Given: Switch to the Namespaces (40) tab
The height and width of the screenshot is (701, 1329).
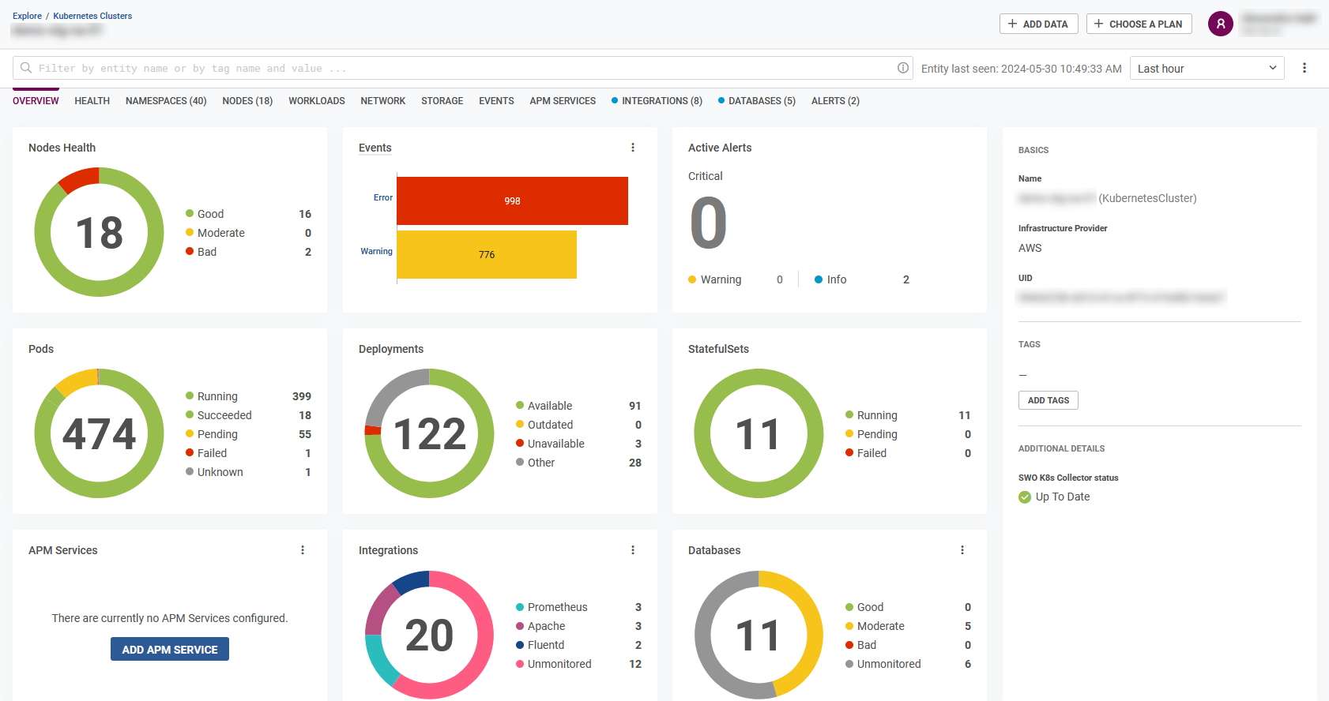Looking at the screenshot, I should pos(166,101).
